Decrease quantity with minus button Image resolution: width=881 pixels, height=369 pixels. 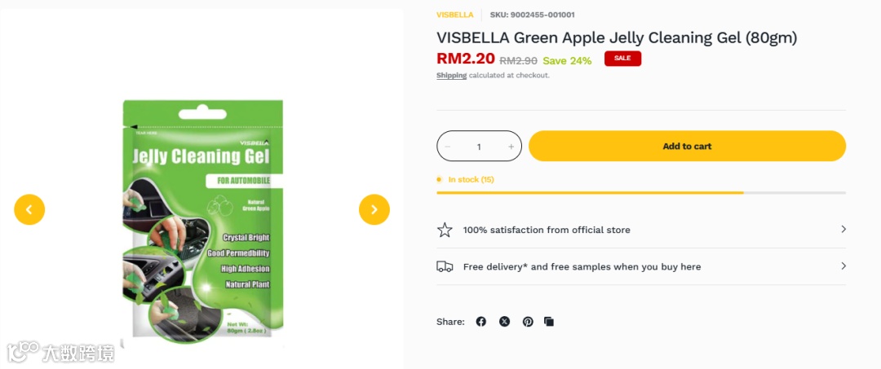point(448,147)
